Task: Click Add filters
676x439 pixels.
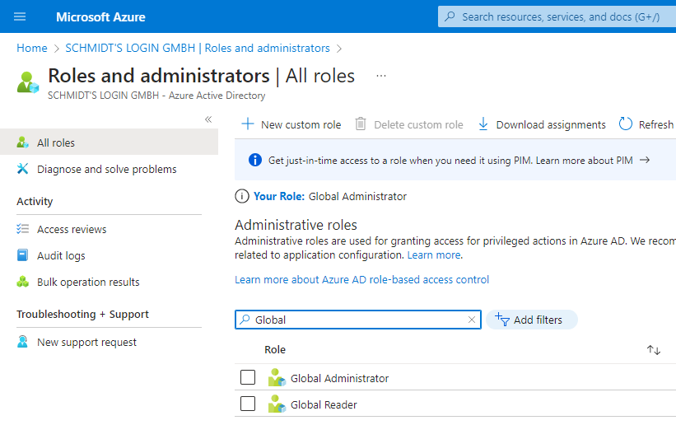Action: (x=532, y=320)
